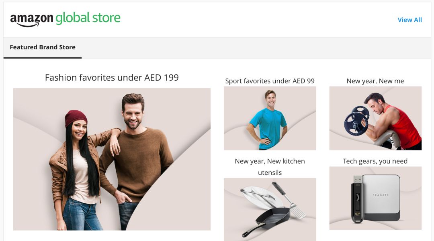The image size is (434, 241).
Task: Open the View All link
Action: (409, 20)
